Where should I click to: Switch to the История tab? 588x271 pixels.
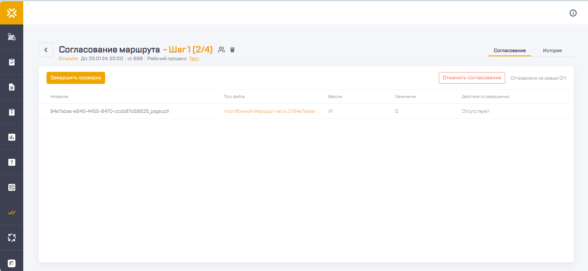tap(552, 50)
